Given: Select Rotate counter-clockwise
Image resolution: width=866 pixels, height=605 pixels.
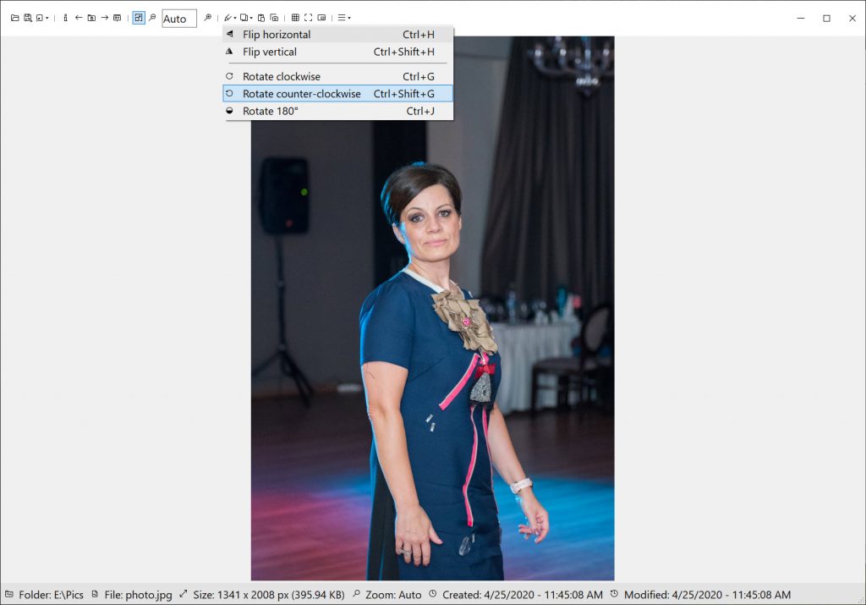Looking at the screenshot, I should pyautogui.click(x=338, y=93).
